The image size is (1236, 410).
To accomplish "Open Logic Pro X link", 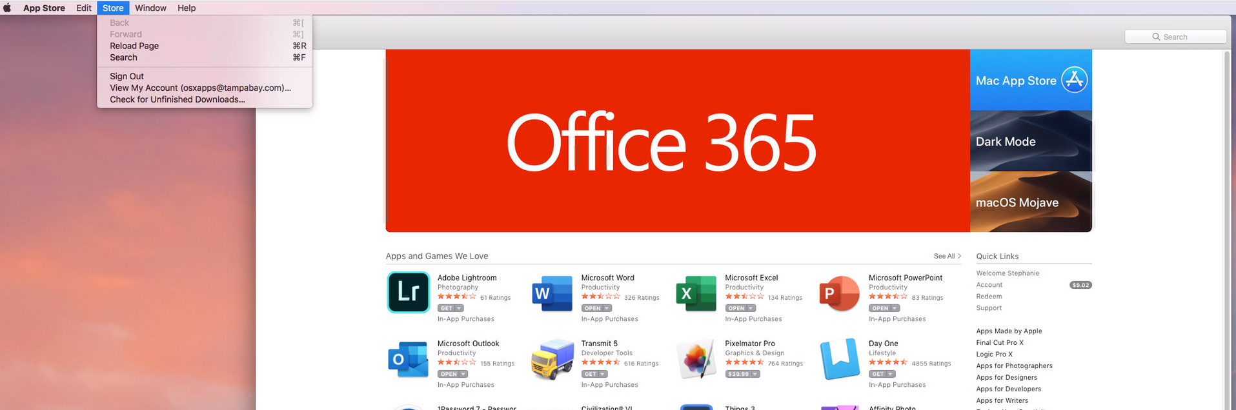I will (x=994, y=355).
